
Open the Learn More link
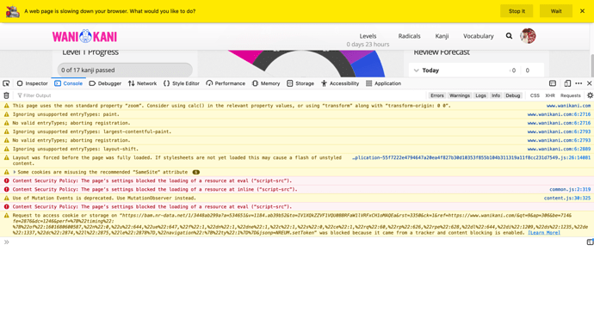pos(544,233)
